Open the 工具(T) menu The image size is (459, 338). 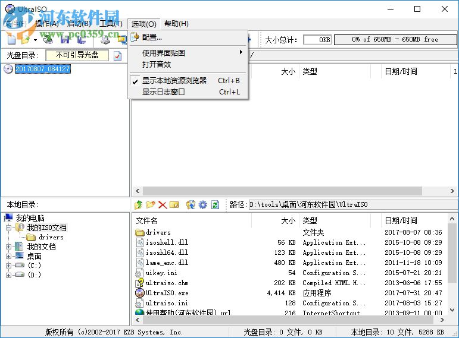tap(111, 24)
